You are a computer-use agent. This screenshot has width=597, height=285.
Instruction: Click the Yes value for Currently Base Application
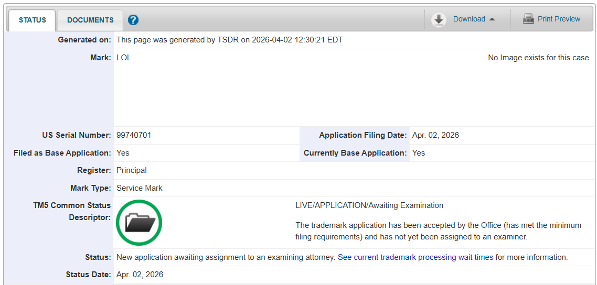pos(419,153)
